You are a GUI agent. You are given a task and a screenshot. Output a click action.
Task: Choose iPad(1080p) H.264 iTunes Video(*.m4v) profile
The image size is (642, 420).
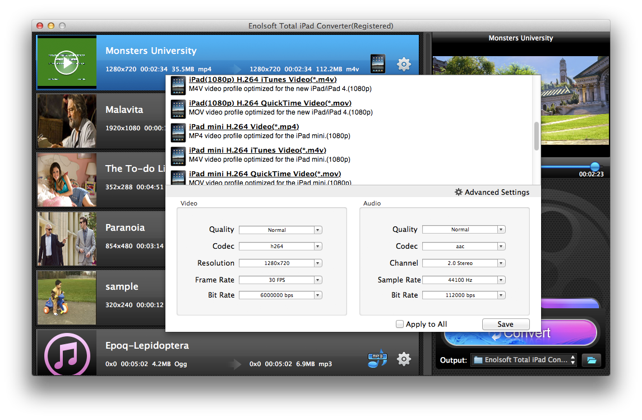[x=263, y=80]
